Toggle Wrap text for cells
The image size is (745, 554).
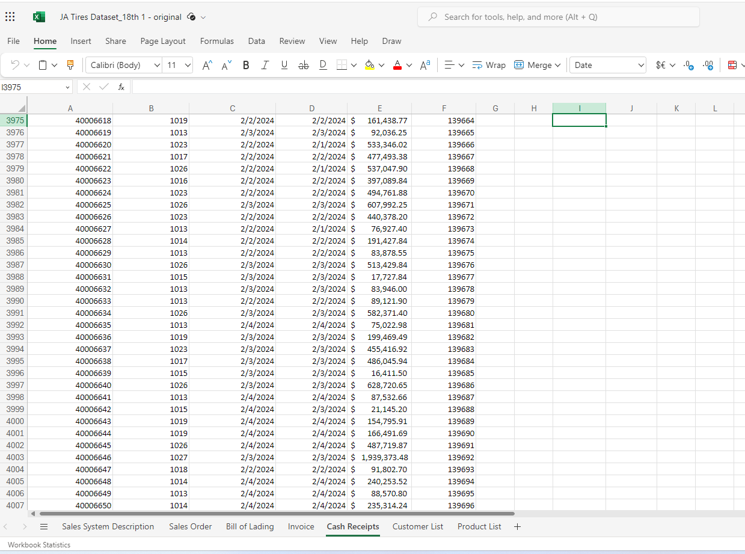[x=489, y=65]
